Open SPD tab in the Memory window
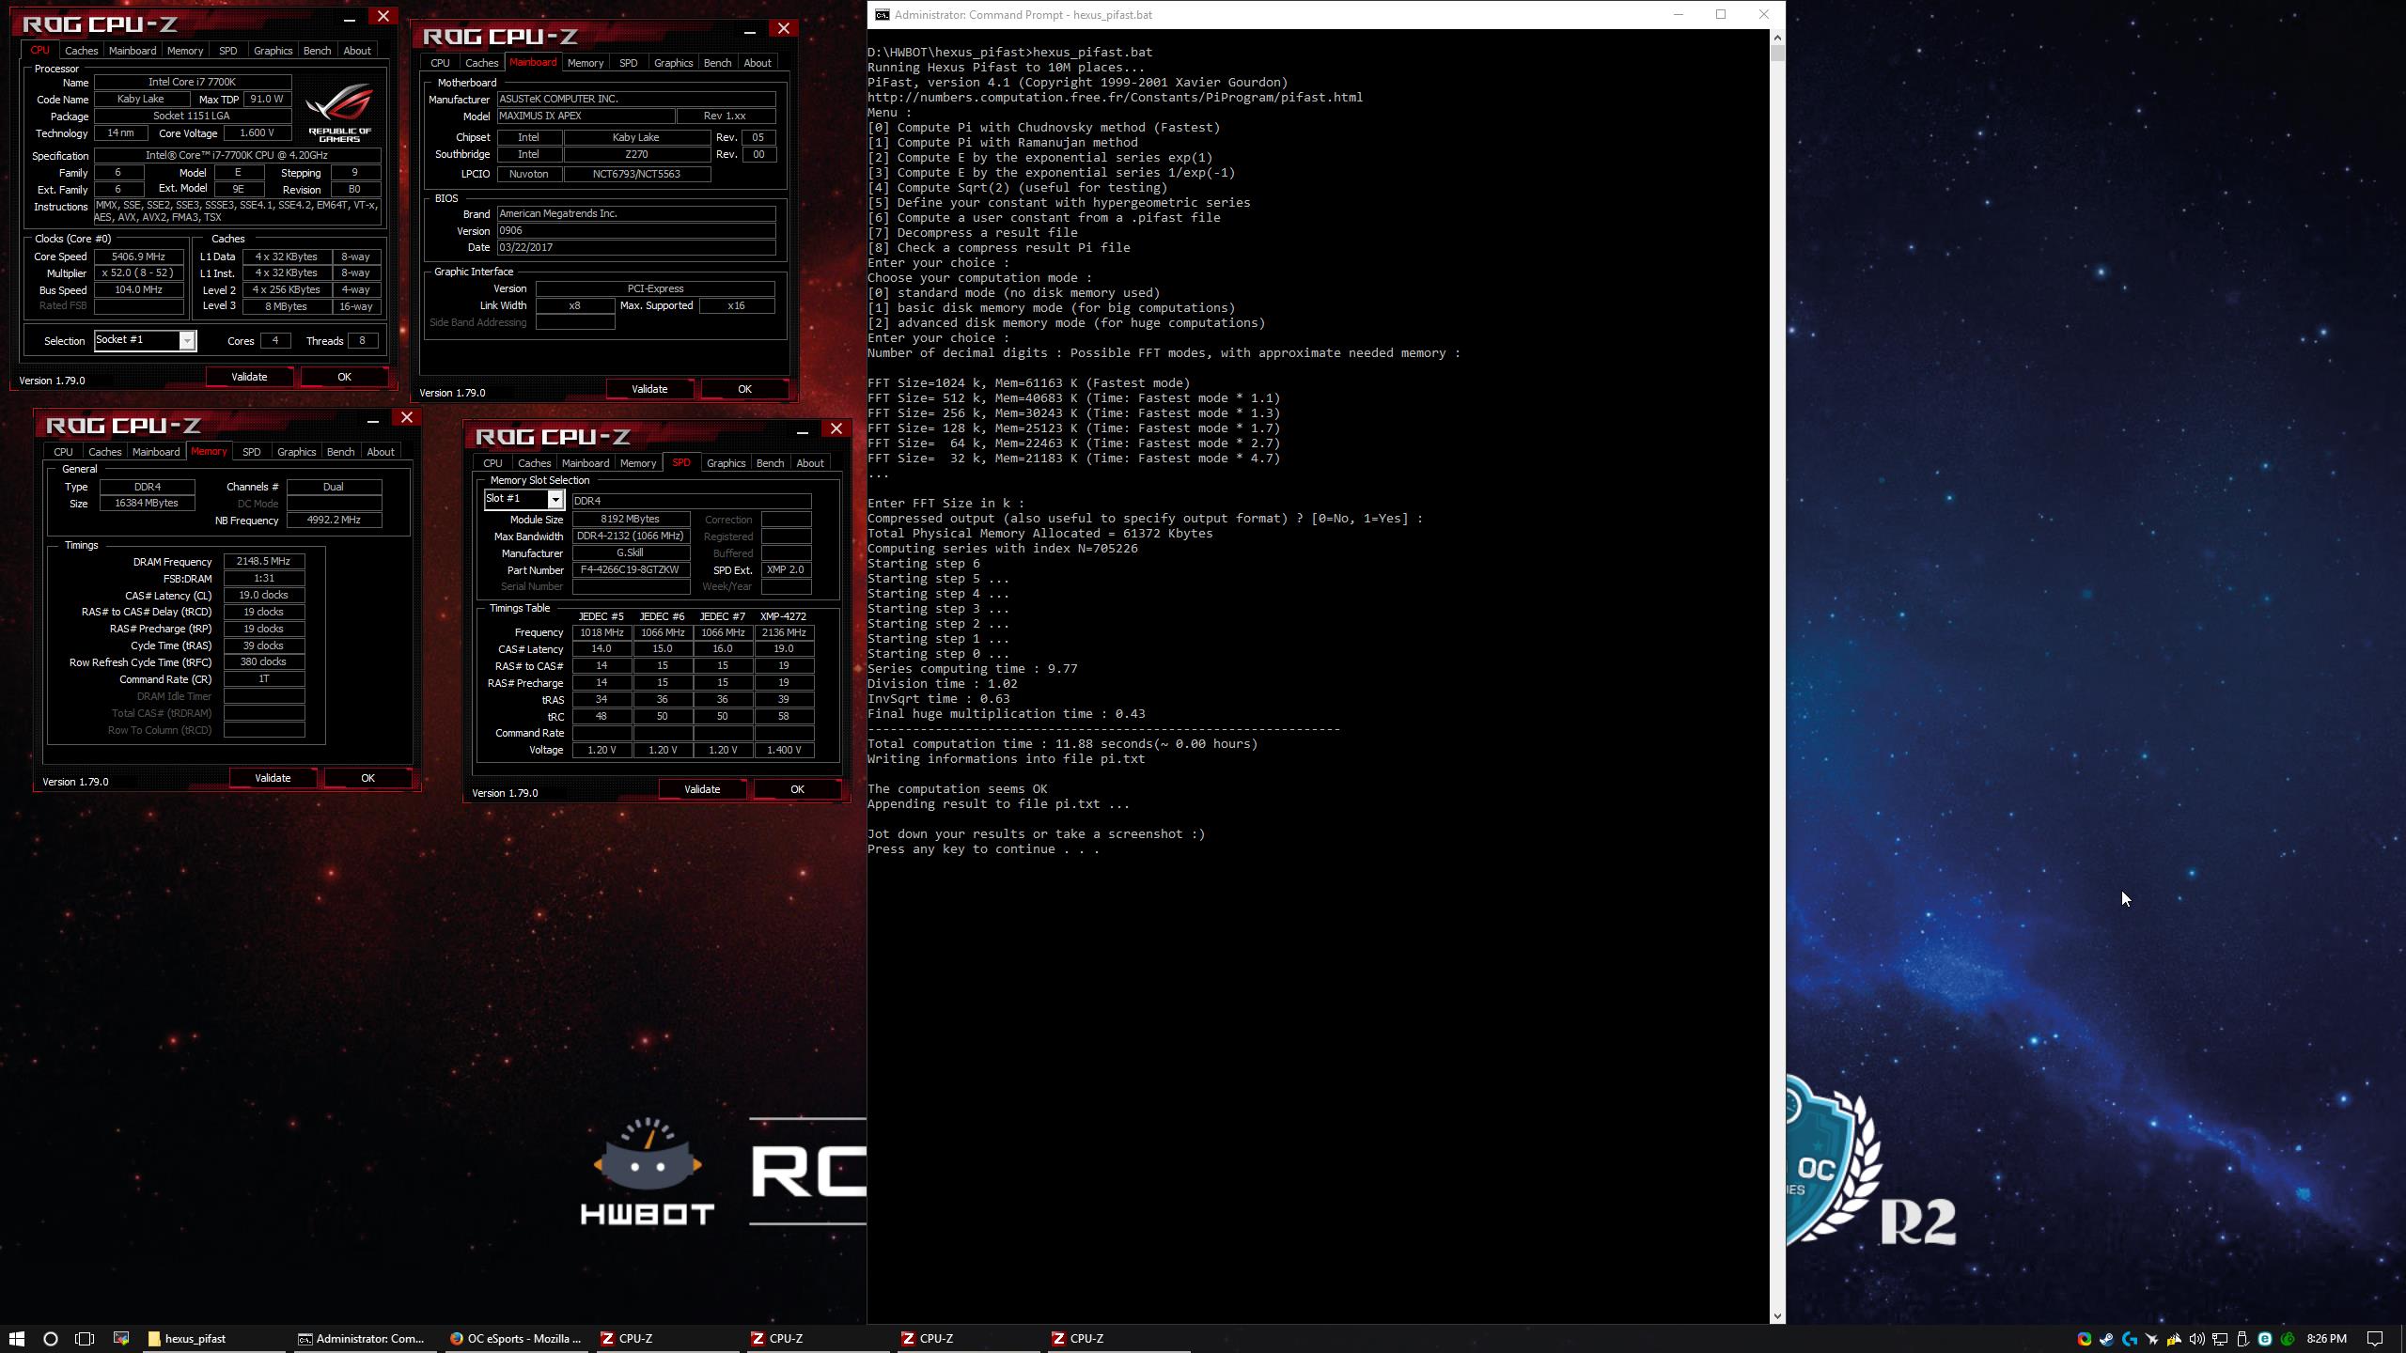This screenshot has height=1353, width=2406. [x=251, y=452]
